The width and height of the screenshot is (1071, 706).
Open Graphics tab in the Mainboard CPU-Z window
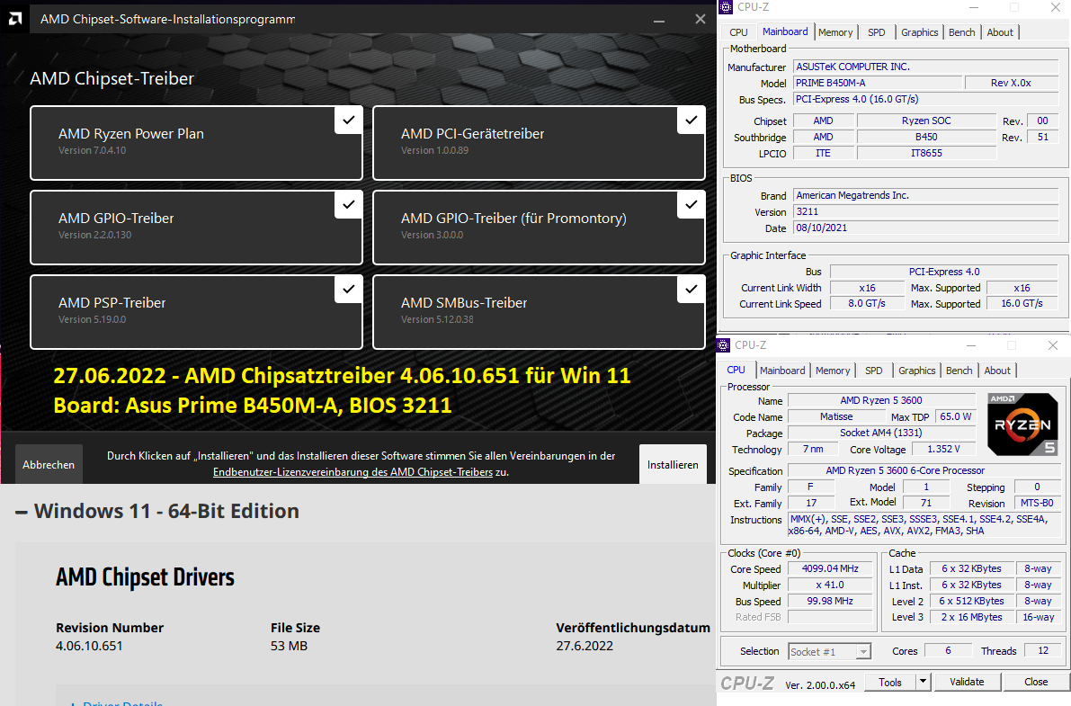click(919, 32)
